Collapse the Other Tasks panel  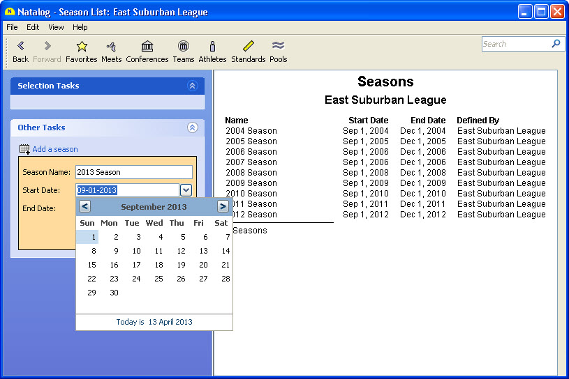(x=193, y=127)
